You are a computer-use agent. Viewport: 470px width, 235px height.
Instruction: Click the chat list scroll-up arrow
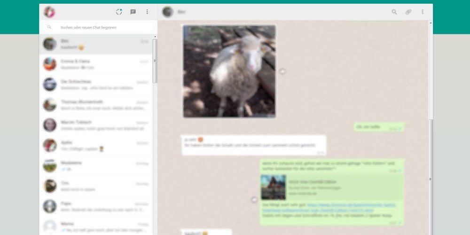click(x=155, y=37)
